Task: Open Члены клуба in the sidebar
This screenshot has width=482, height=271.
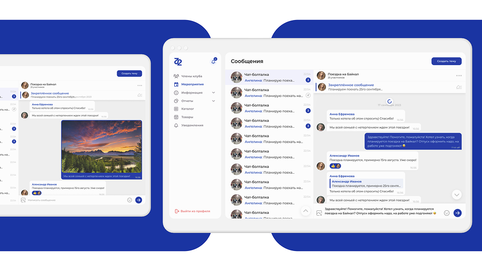Action: pos(191,76)
